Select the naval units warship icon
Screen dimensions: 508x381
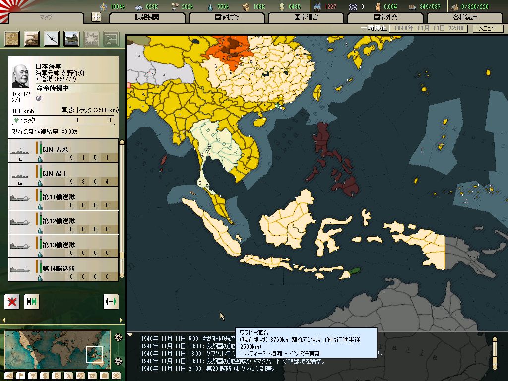pyautogui.click(x=71, y=39)
